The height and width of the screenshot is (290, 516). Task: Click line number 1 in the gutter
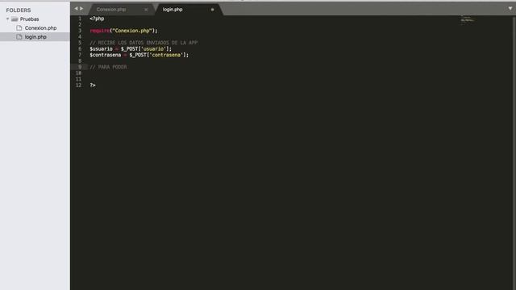coord(80,19)
